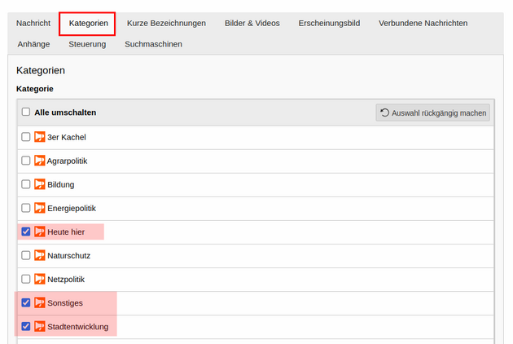Click the Naturschutz category icon
This screenshot has height=344, width=513.
point(40,255)
